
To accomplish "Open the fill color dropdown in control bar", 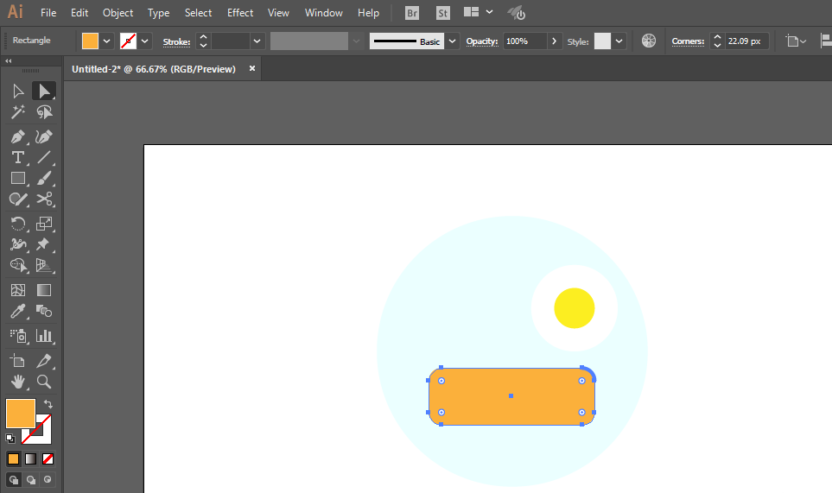I will click(107, 41).
